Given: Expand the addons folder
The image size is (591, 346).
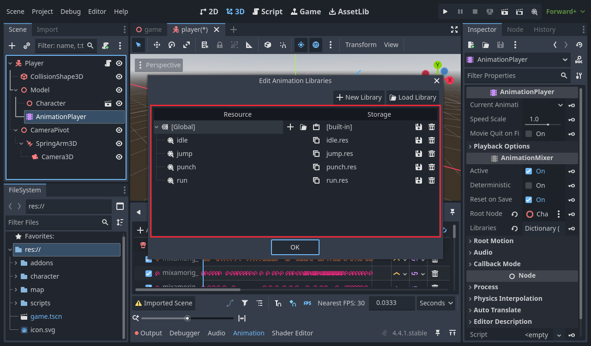Looking at the screenshot, I should (x=16, y=263).
